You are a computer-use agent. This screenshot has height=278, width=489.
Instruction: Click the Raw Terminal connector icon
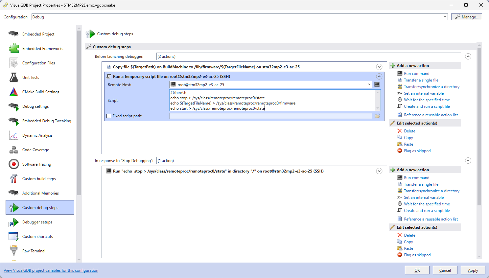tap(13, 251)
